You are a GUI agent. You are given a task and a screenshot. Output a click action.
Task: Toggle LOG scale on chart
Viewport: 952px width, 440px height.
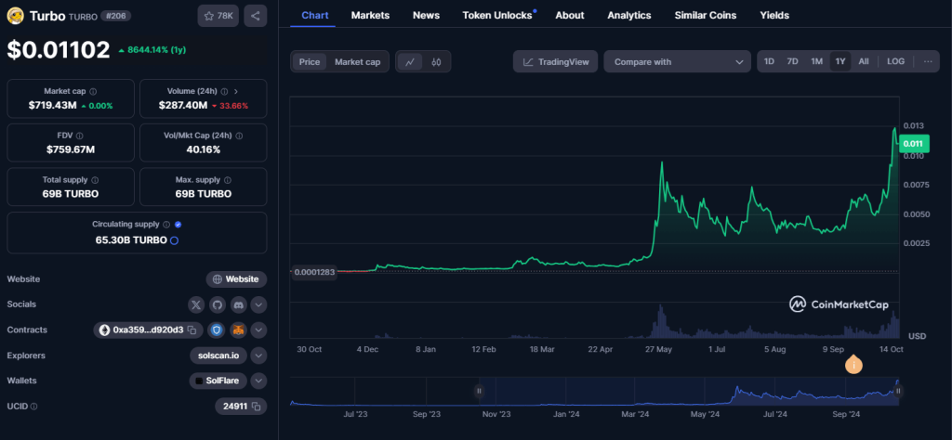pyautogui.click(x=895, y=61)
